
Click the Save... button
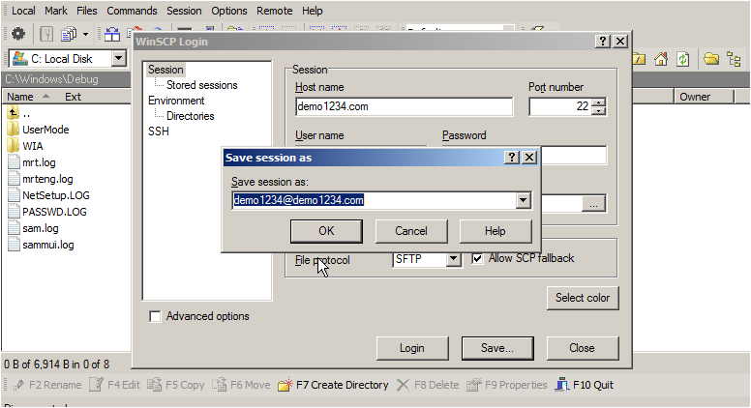click(497, 348)
